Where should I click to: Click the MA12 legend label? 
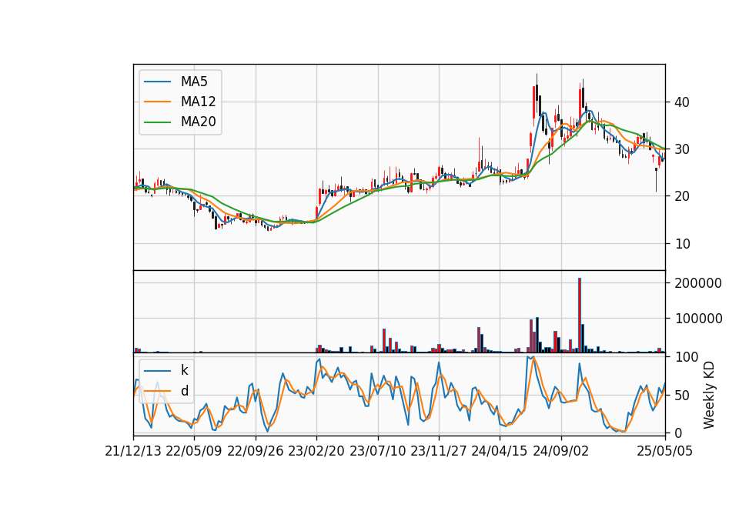198,102
